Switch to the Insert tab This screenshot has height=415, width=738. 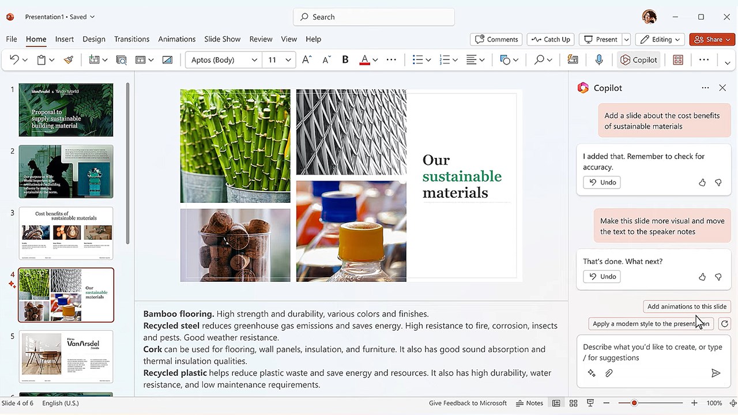pyautogui.click(x=65, y=39)
